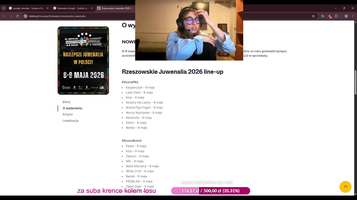The image size is (357, 200).
Task: Click 'Bletka - 9 maja' list item
Action: 136,128
